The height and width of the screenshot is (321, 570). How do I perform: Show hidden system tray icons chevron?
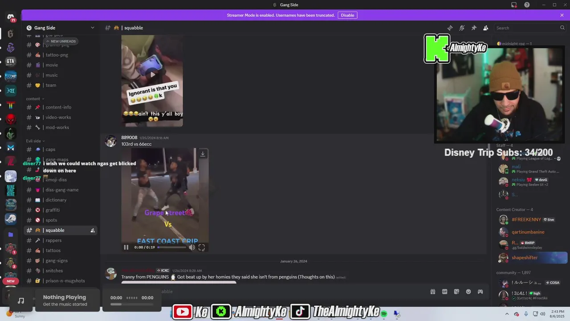pyautogui.click(x=507, y=314)
